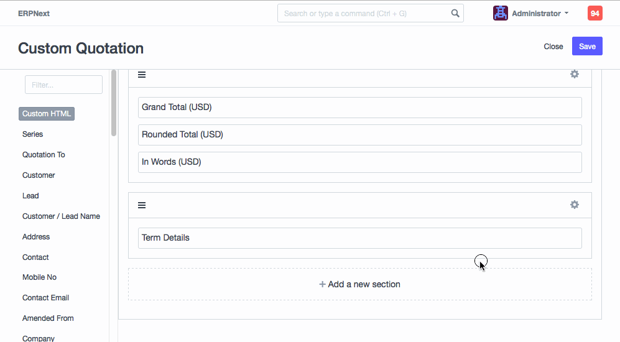The image size is (620, 342).
Task: Grab the totals section drag handle
Action: point(142,75)
